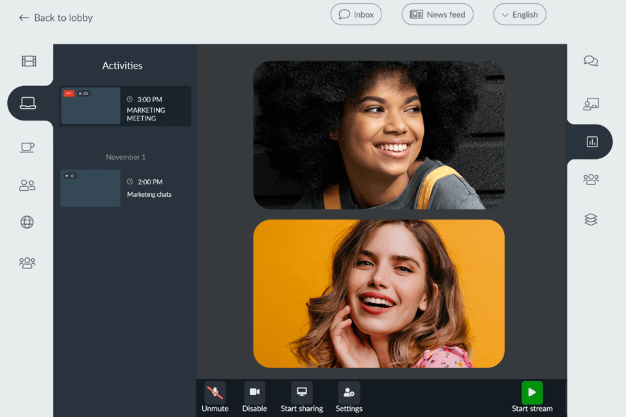
Task: Click the attendees people icon in left sidebar
Action: click(26, 185)
